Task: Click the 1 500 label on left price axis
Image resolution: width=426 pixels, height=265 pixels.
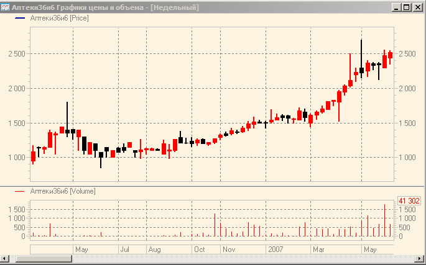Action: [17, 123]
